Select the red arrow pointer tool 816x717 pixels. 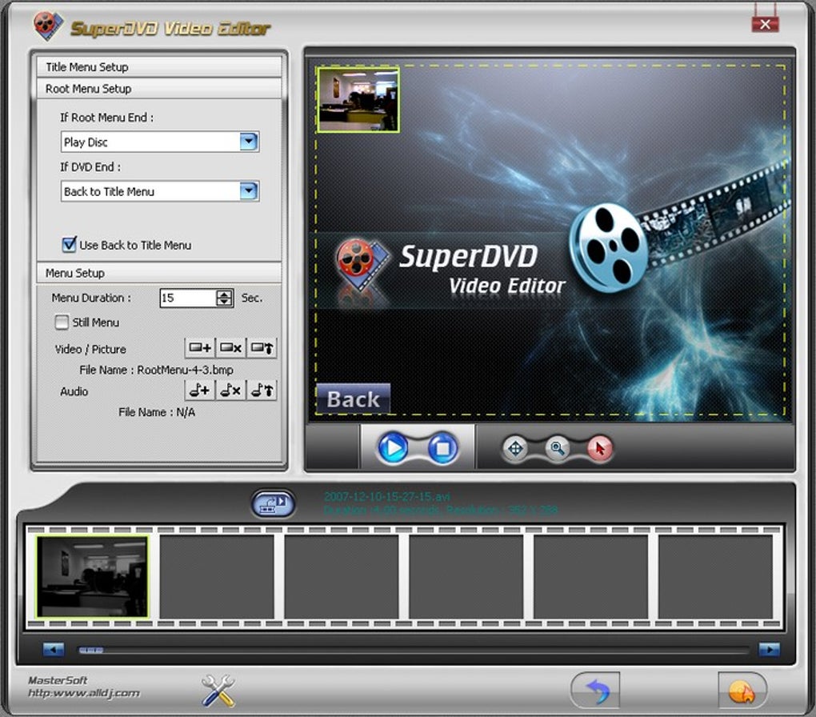[x=599, y=448]
